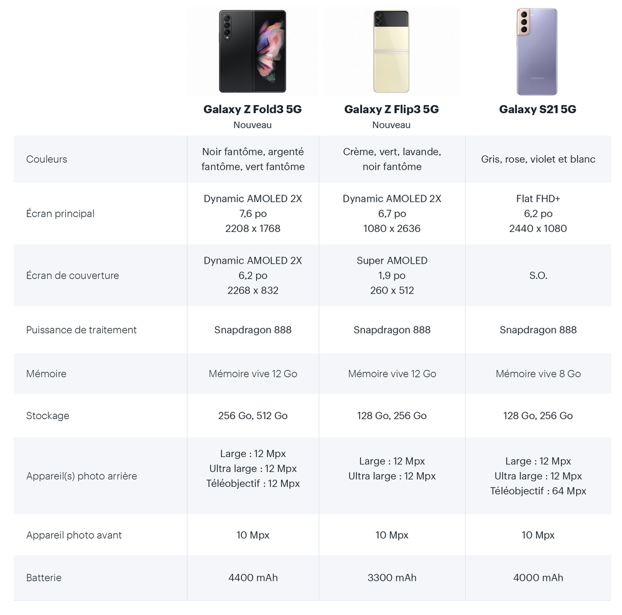Open the Galaxy S21 5G title

click(x=537, y=109)
